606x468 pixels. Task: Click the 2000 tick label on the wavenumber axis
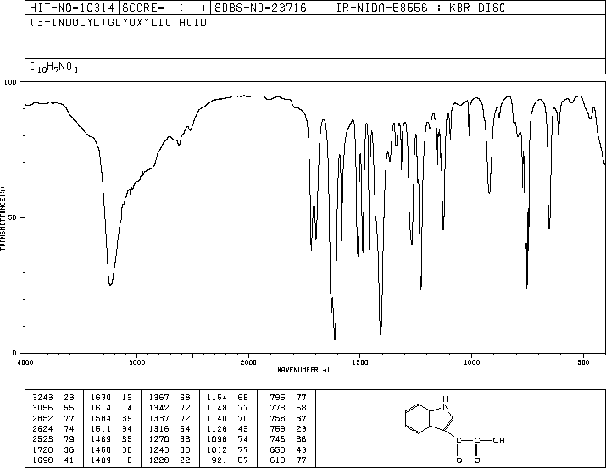[x=248, y=362]
